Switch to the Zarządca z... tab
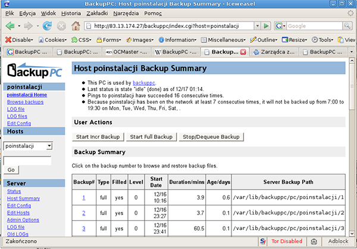This screenshot has height=249, width=357. click(x=274, y=52)
